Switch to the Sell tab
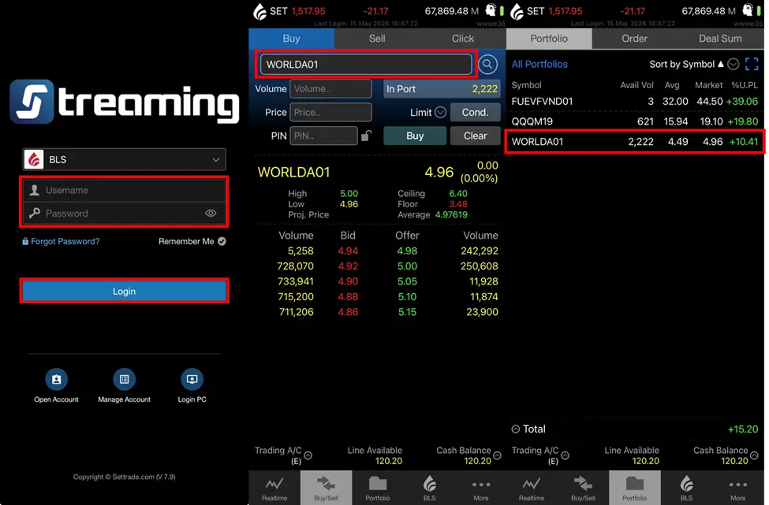769x505 pixels. pos(377,38)
